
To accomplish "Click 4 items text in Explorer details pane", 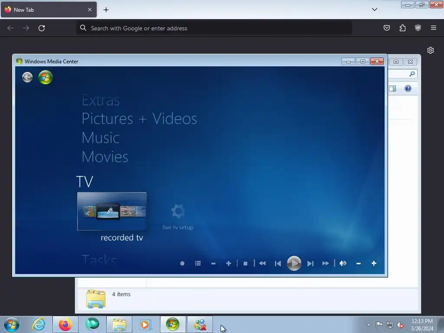I will [121, 294].
